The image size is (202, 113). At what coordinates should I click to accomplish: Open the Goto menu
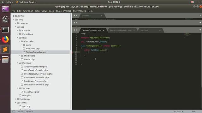point(51,11)
